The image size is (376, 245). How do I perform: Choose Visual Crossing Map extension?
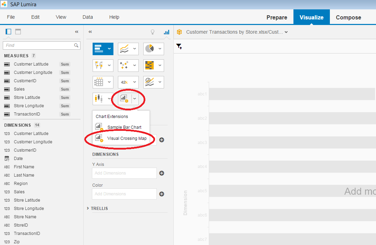pos(121,138)
